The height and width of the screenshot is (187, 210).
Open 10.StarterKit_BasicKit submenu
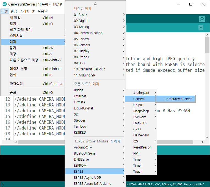coord(95,69)
